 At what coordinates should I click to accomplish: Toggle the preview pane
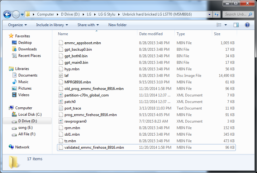[236, 25]
